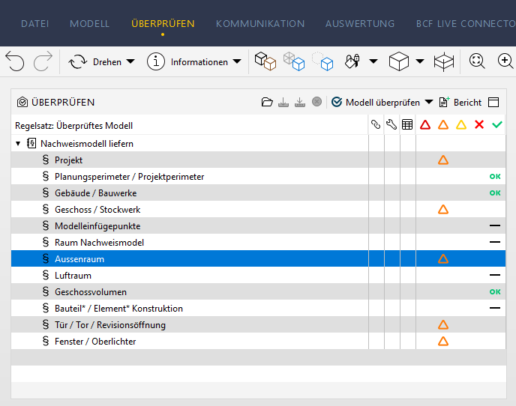Screen dimensions: 516x406
Task: Switch to the DATEI tab
Action: 35,24
